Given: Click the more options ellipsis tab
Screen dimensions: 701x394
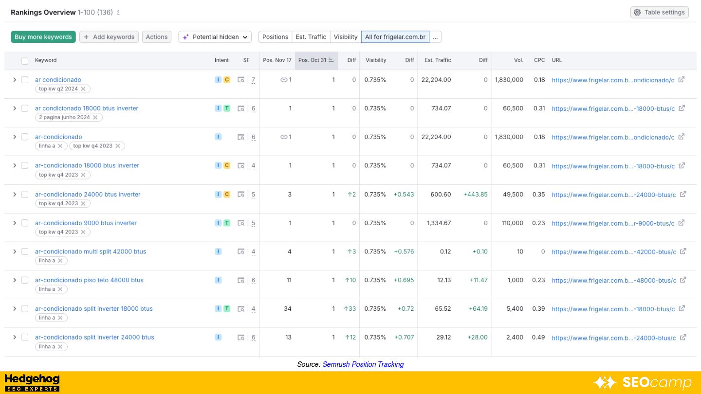Looking at the screenshot, I should coord(435,37).
